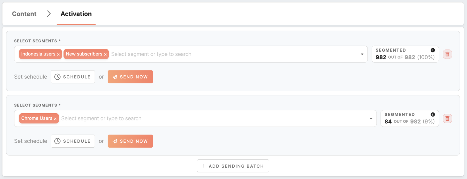Delete the Chrome Users batch via trash icon

pos(447,119)
